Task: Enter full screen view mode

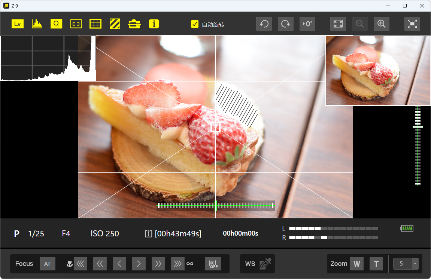Action: [412, 24]
